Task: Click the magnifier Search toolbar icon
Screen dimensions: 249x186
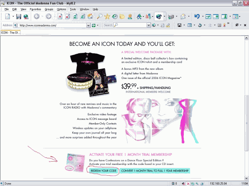Action: 100,17
